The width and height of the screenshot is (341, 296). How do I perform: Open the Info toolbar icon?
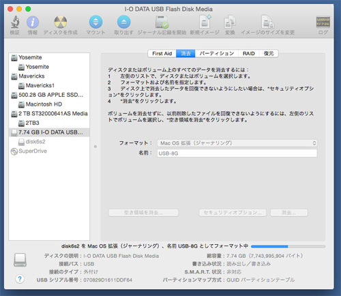coord(33,23)
